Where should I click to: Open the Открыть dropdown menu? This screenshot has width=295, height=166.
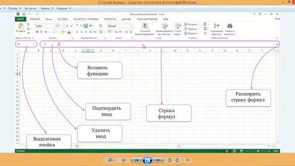coord(64,8)
